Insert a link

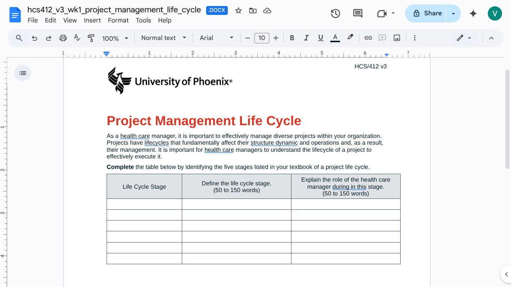point(368,38)
